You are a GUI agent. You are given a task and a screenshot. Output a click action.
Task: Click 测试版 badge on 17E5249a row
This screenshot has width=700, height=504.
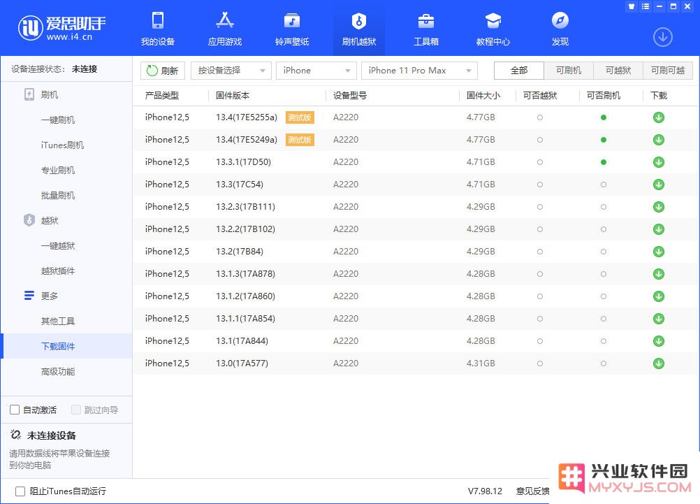coord(300,140)
